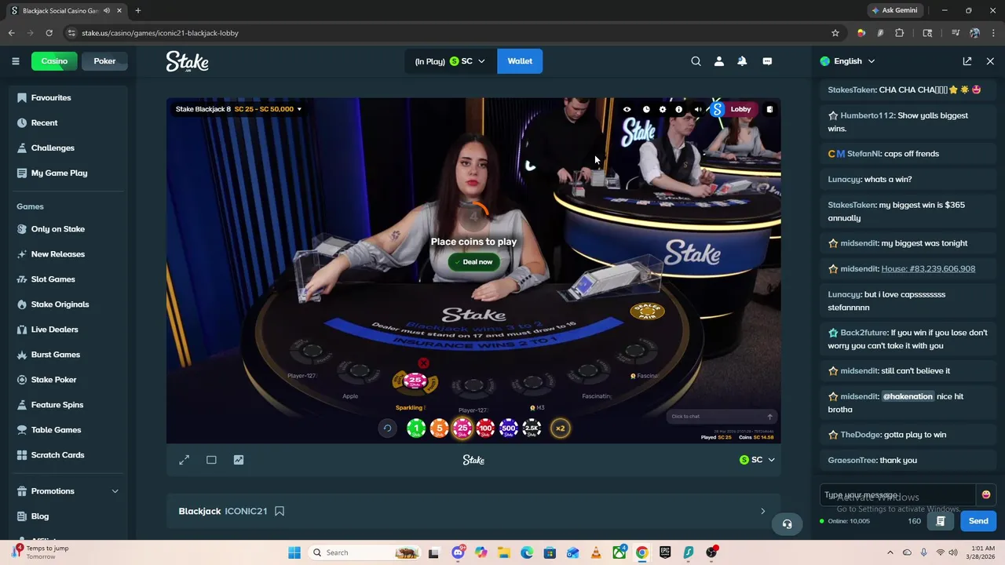Open In Play SC balance dropdown

(451, 61)
